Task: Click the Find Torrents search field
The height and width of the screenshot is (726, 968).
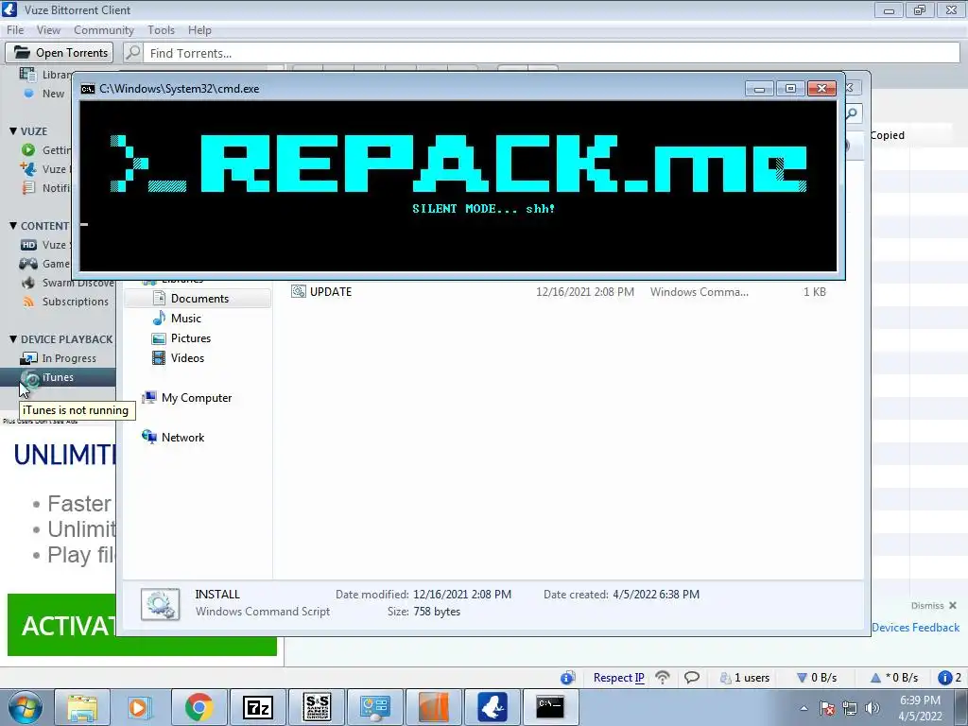Action: (x=551, y=53)
